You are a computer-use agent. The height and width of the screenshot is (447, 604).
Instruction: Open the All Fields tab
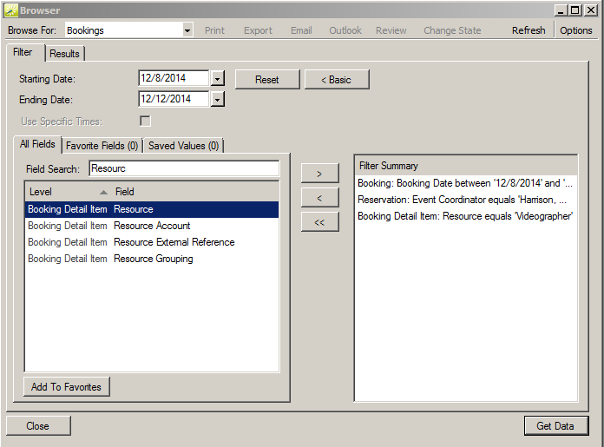tap(37, 144)
